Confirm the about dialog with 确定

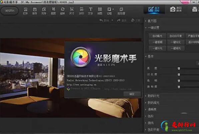click(132, 94)
